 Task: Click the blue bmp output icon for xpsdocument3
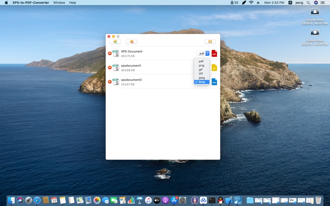click(214, 82)
